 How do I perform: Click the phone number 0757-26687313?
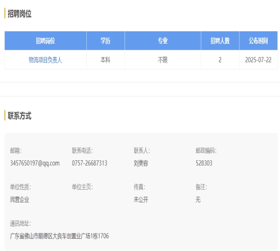89,163
